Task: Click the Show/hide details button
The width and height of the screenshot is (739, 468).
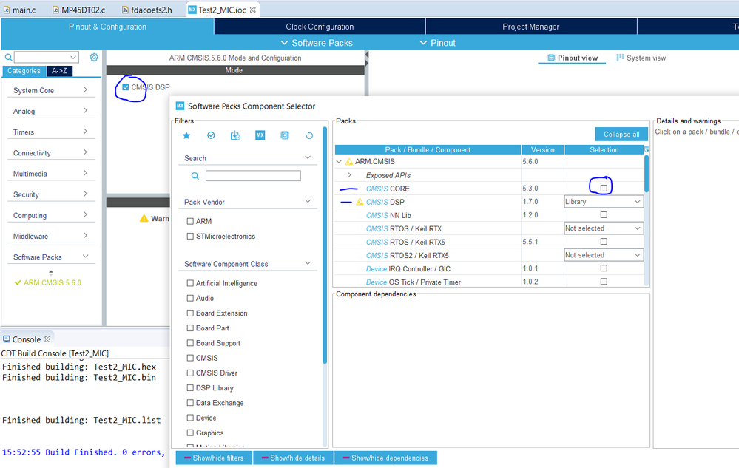Action: (x=293, y=458)
